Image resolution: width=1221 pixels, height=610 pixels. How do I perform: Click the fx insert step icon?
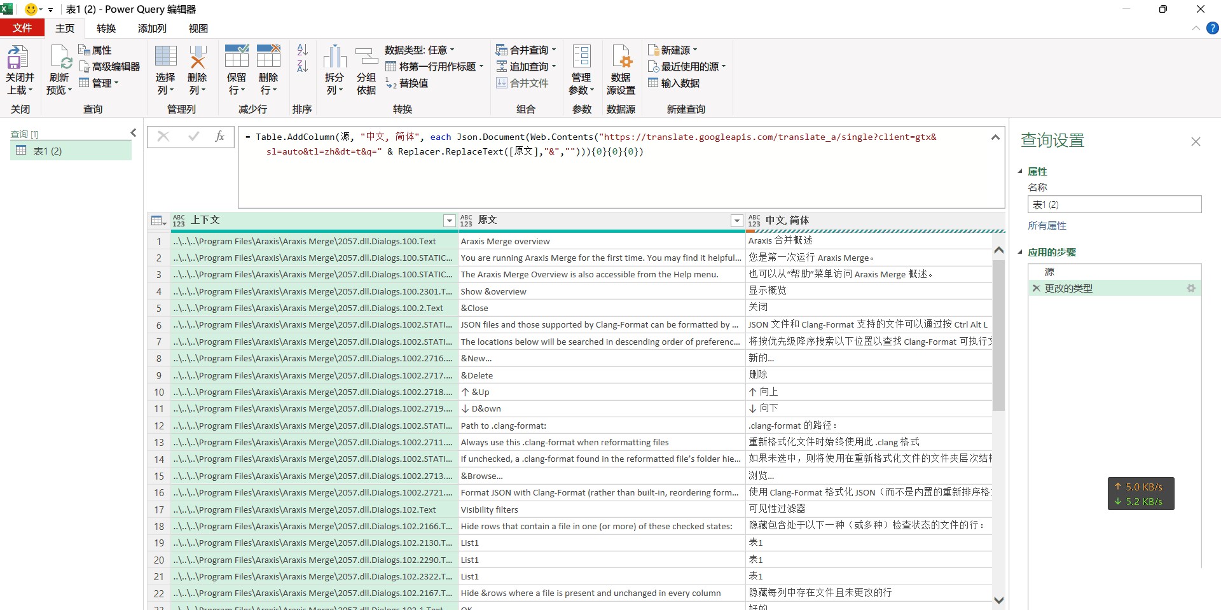coord(219,136)
